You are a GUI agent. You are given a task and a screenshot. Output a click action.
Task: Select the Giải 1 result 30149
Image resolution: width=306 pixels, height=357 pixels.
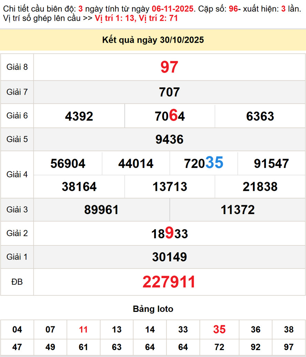pos(169,257)
